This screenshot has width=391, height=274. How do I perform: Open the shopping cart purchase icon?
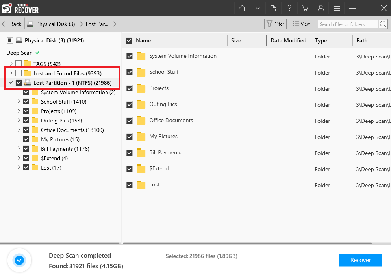pos(305,9)
